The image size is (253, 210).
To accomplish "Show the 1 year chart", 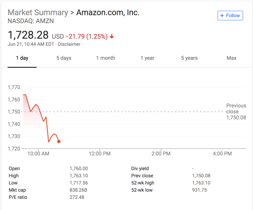I will coord(147,58).
